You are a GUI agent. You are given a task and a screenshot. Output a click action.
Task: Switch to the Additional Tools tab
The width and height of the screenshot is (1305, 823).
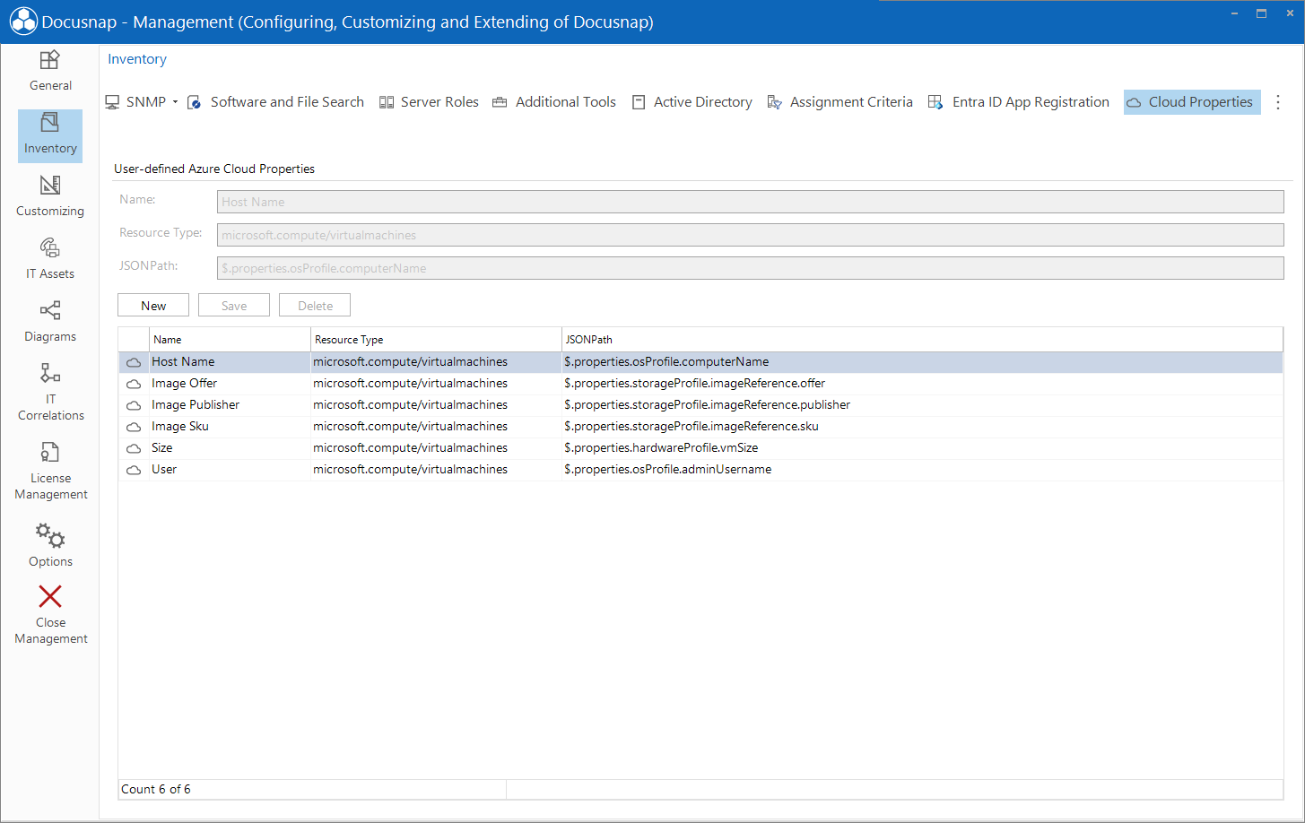click(x=566, y=102)
